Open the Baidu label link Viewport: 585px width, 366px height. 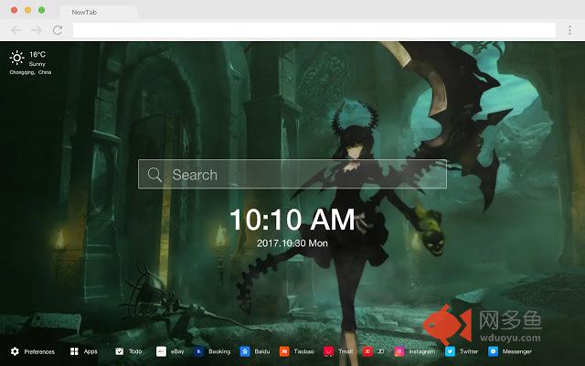click(x=262, y=351)
